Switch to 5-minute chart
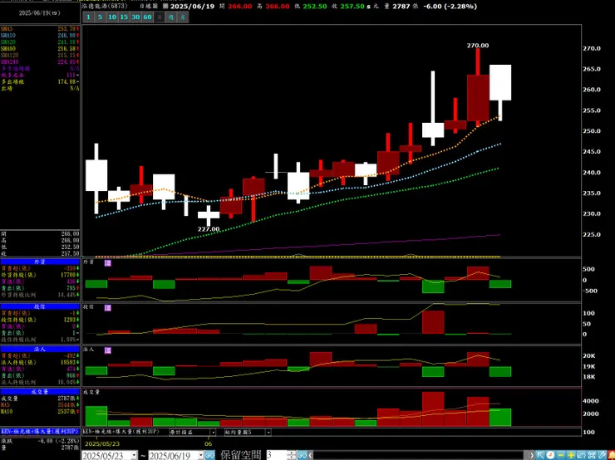This screenshot has width=615, height=460. (x=100, y=17)
